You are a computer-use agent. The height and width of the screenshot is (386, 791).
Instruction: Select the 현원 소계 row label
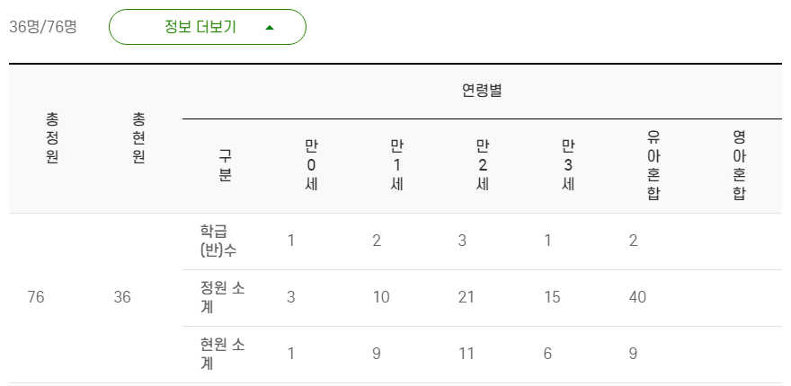[223, 354]
